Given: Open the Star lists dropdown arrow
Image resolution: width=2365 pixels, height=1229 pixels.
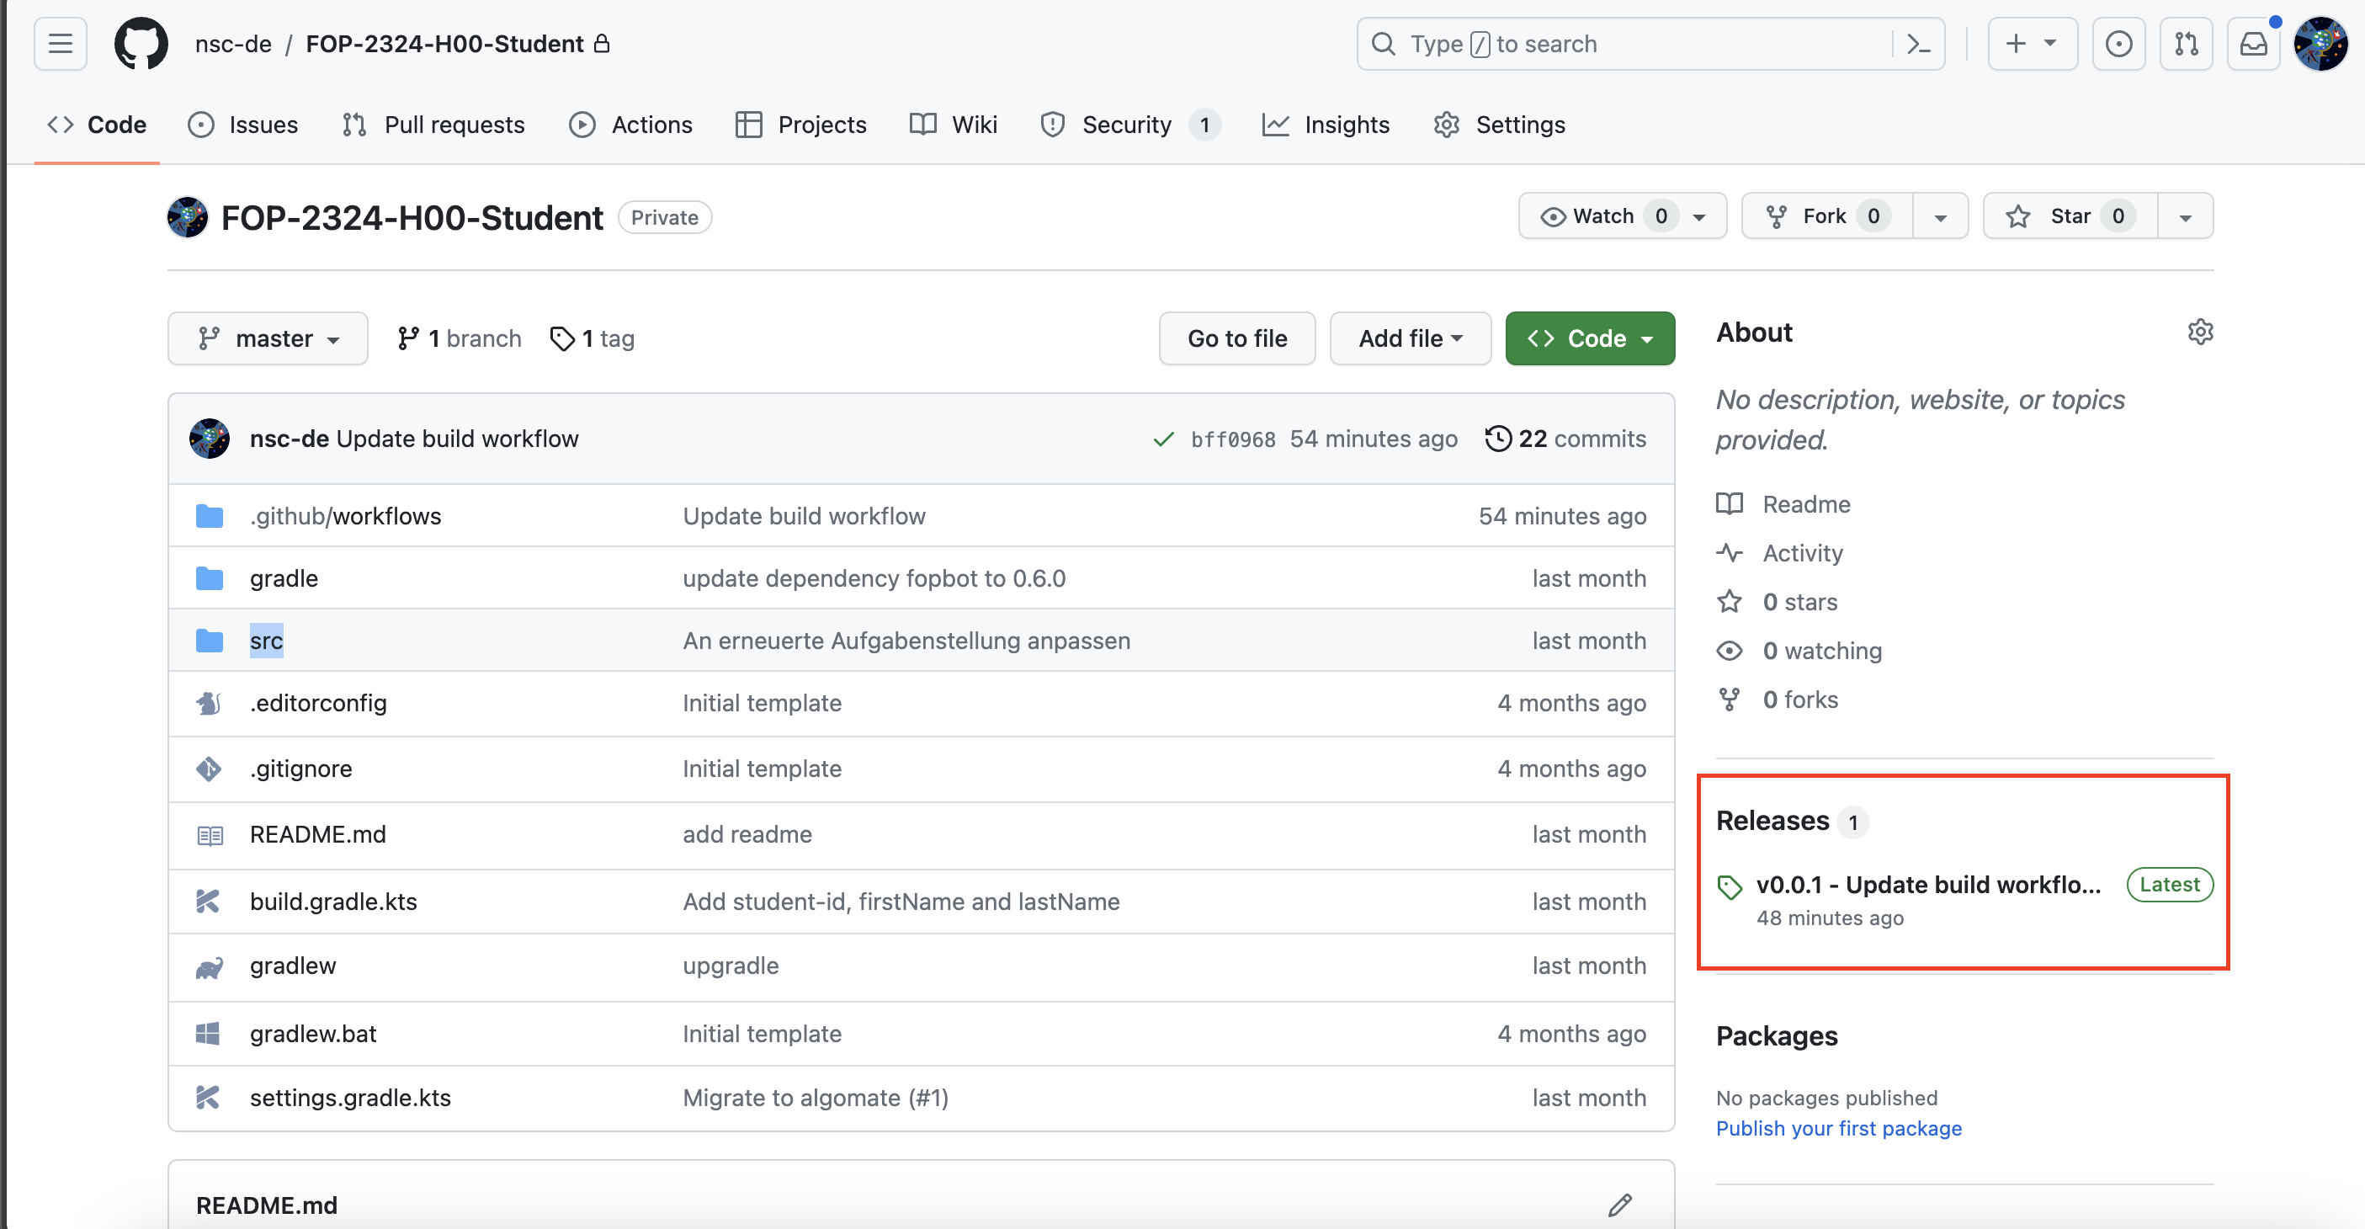Looking at the screenshot, I should (x=2185, y=217).
